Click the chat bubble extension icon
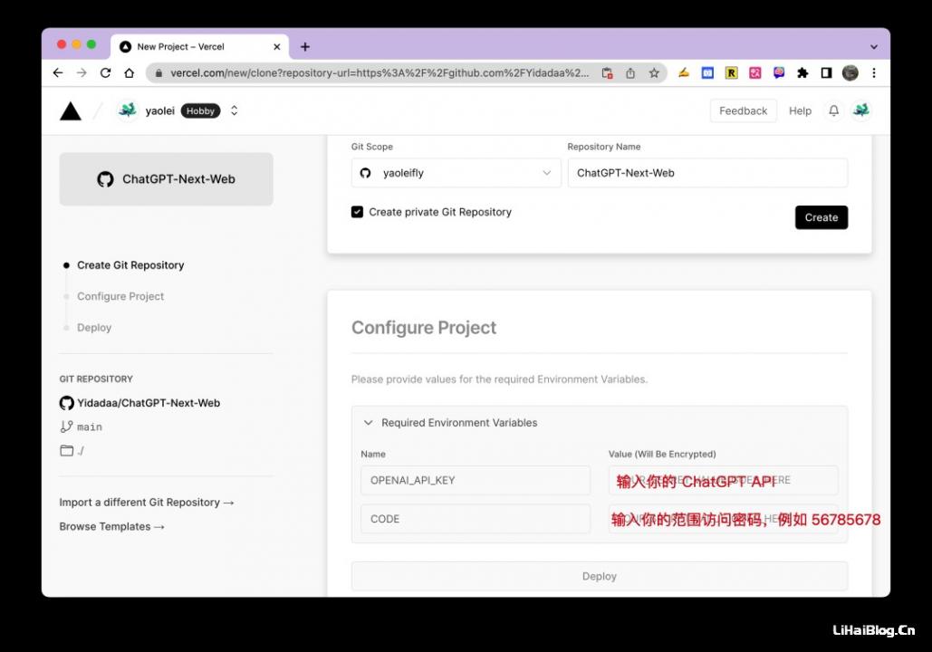 point(779,72)
